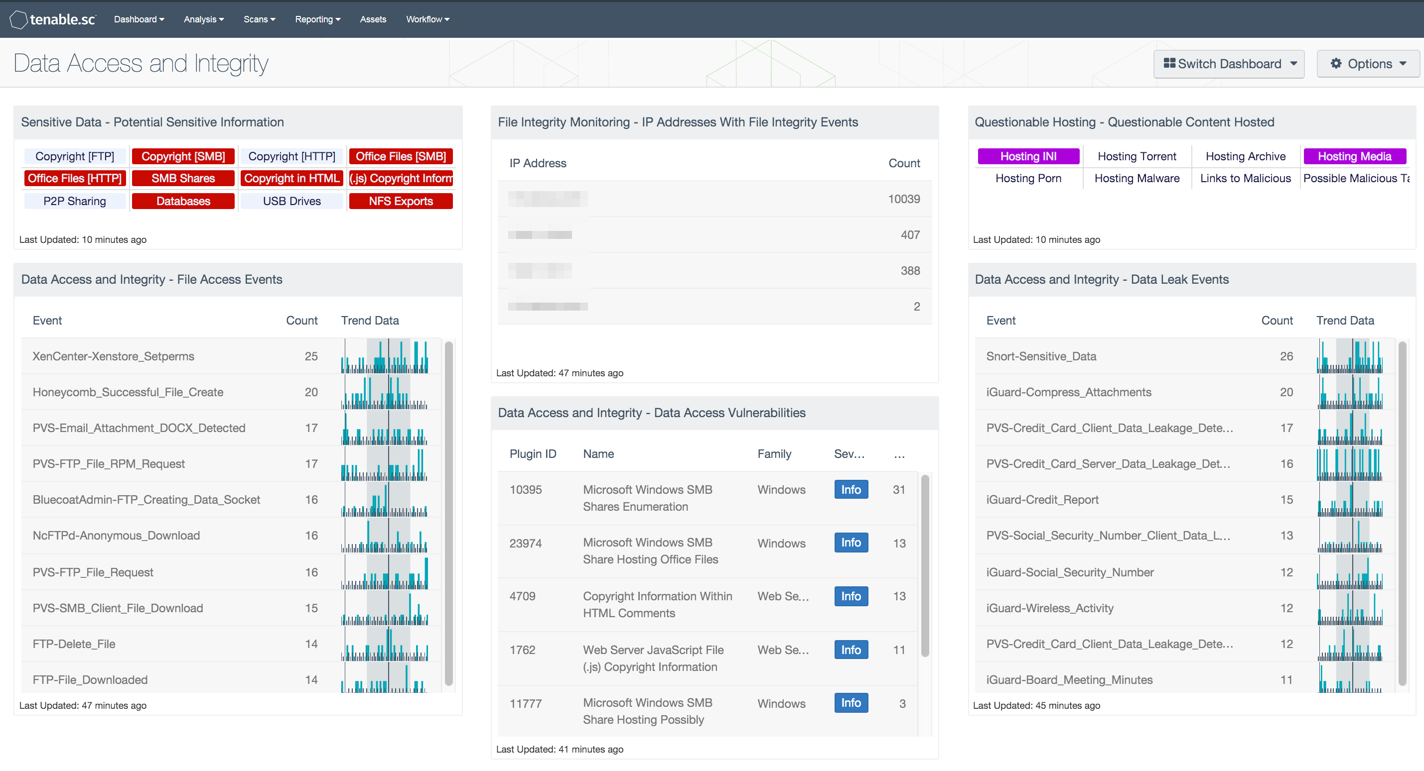
Task: Click the Data Access Vulnerabilities scrollbar
Action: [925, 565]
